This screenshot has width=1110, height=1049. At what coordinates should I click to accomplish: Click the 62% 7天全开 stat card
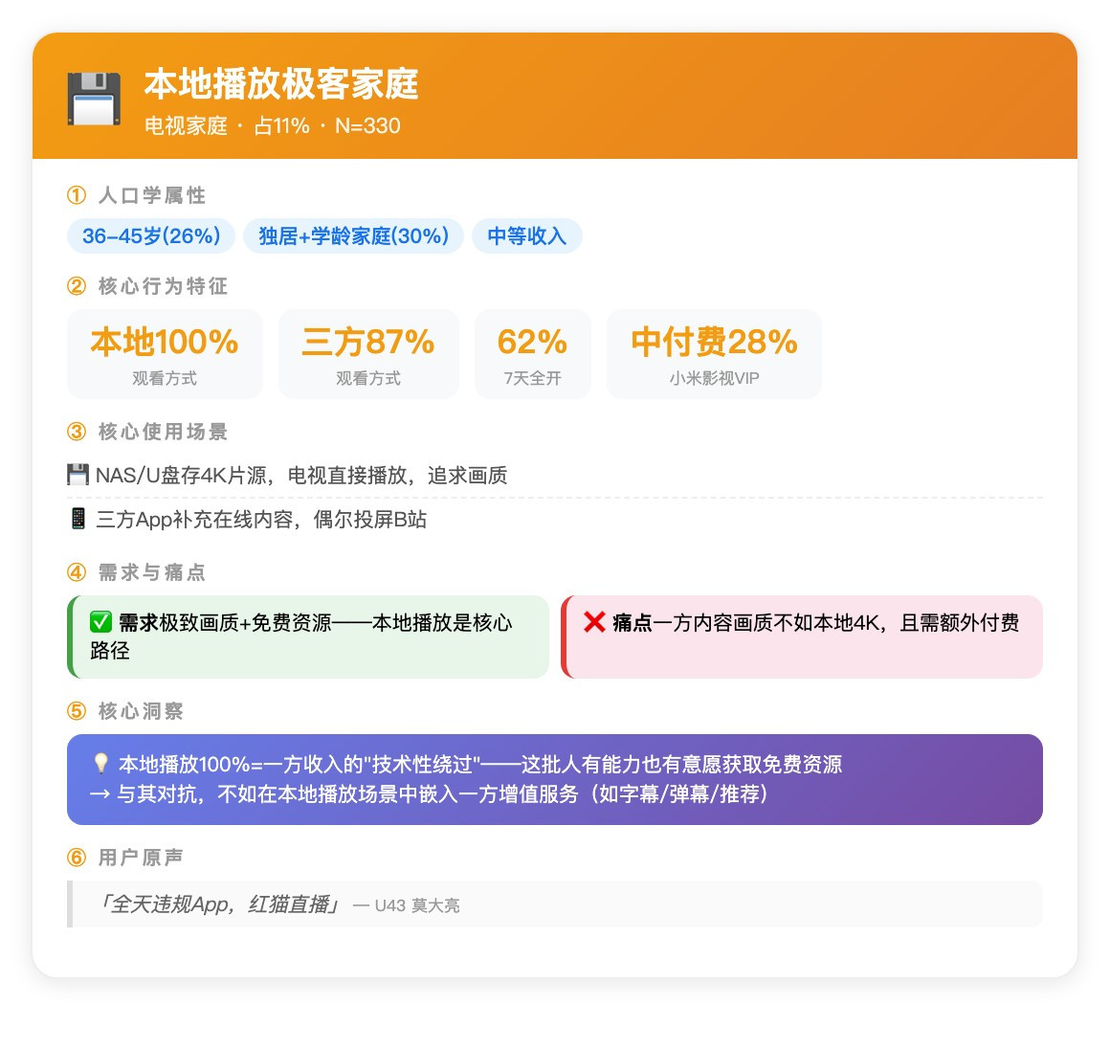coord(533,353)
